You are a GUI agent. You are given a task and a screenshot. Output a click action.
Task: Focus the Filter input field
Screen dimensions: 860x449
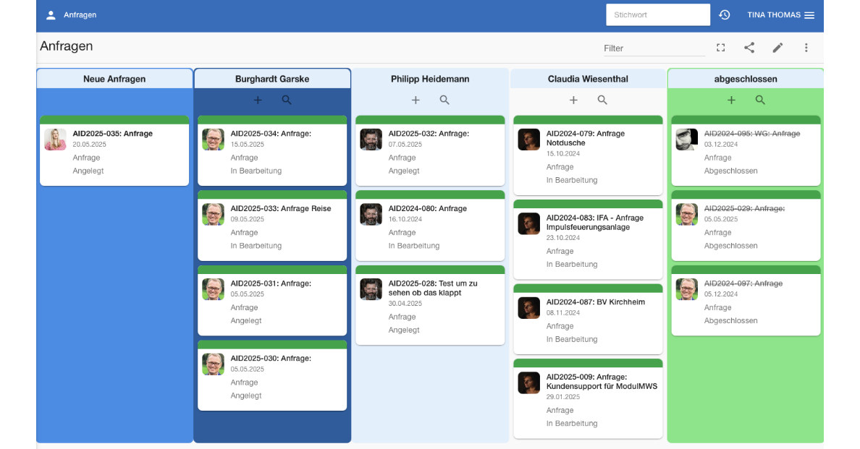[x=654, y=48]
